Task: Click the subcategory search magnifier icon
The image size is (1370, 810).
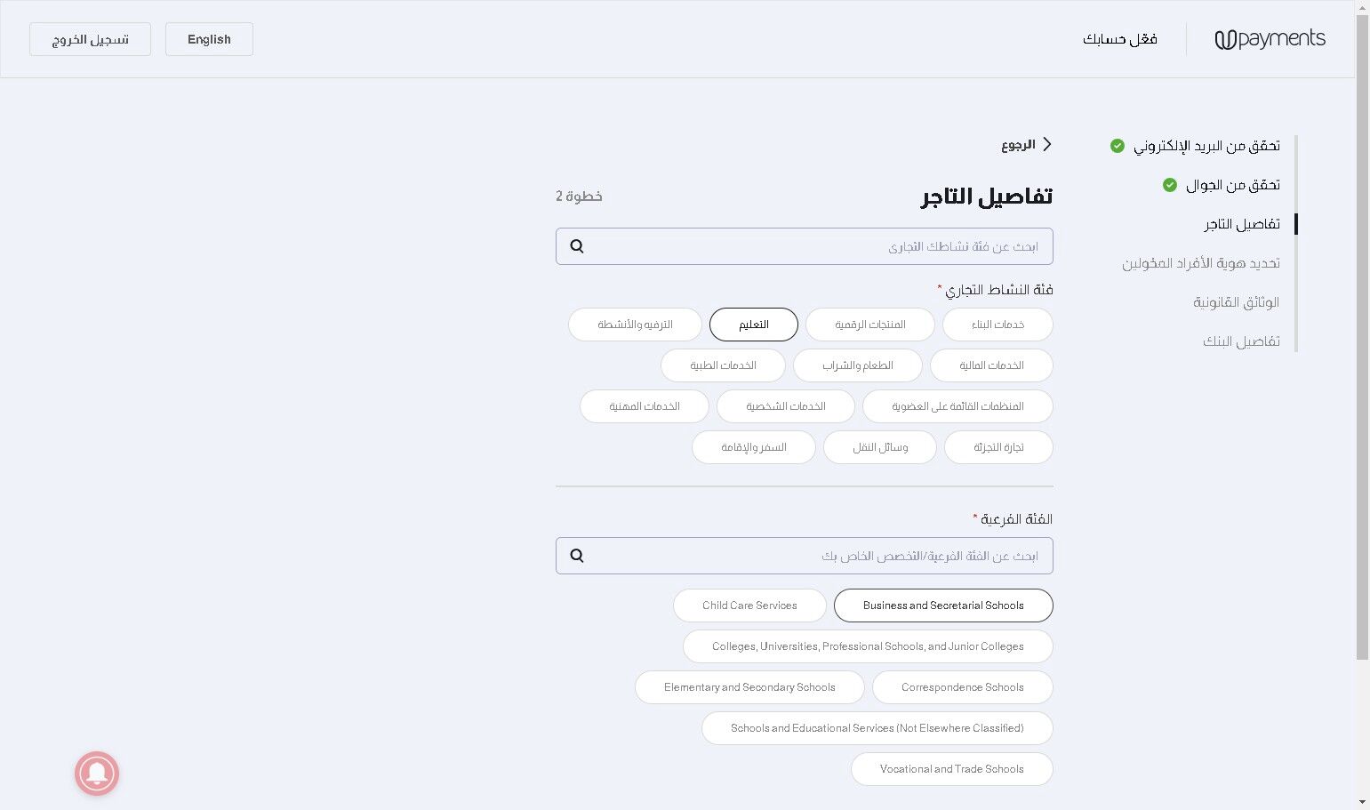Action: (x=577, y=556)
